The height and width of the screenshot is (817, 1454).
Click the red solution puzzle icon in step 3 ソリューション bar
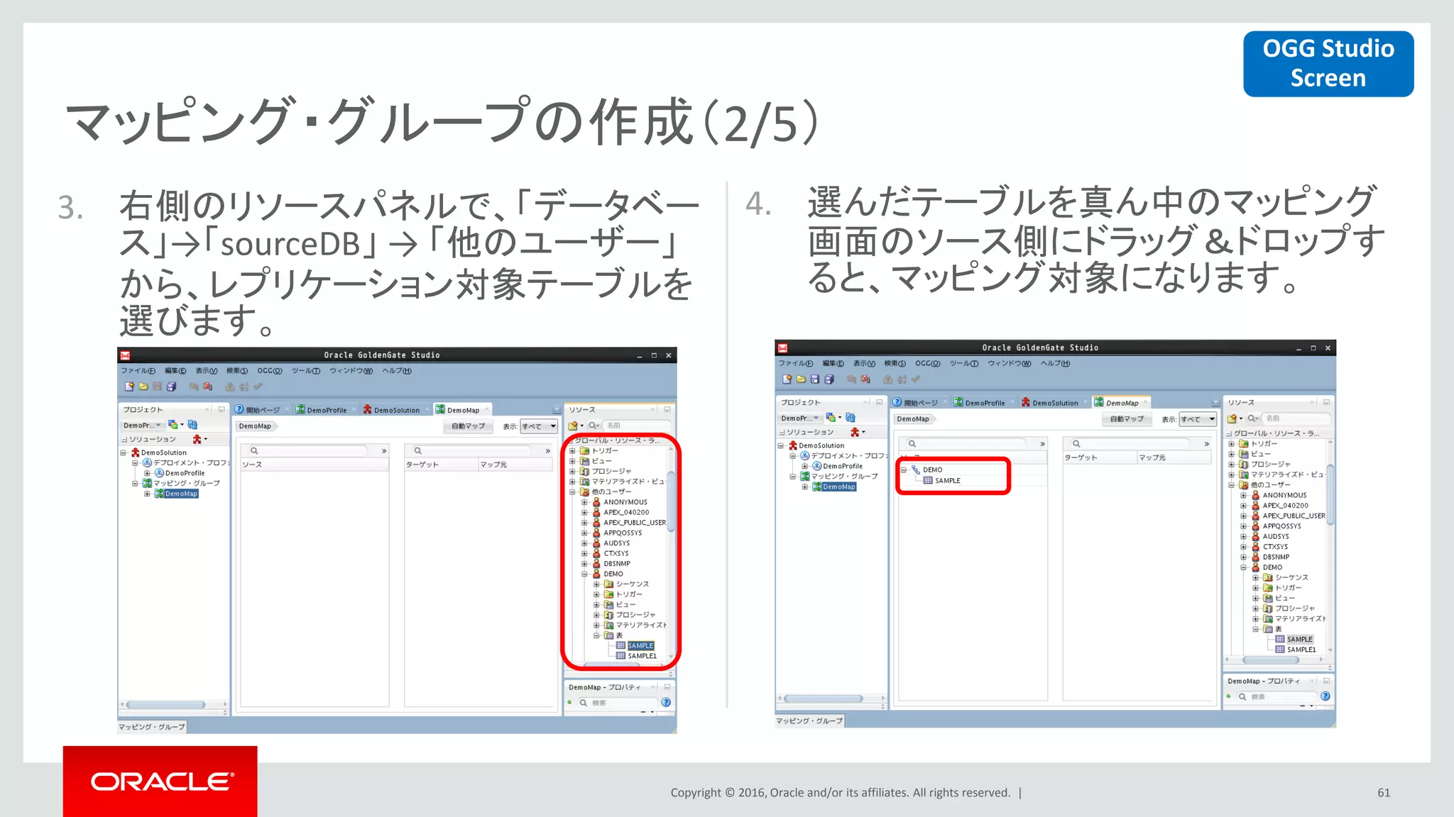pos(197,439)
